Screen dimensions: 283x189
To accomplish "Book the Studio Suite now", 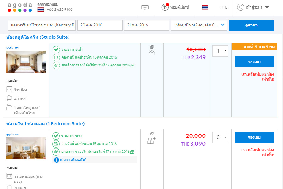I will click(254, 62).
